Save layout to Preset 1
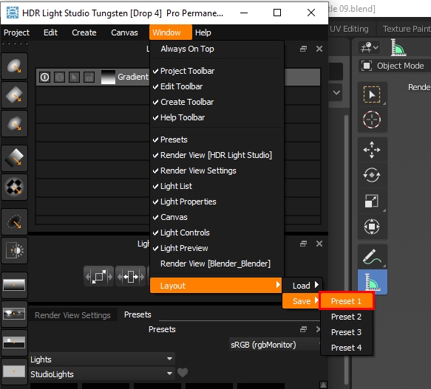431x389 pixels. point(346,301)
